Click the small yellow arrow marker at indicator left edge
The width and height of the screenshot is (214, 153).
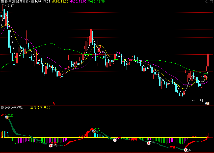pos(3,137)
